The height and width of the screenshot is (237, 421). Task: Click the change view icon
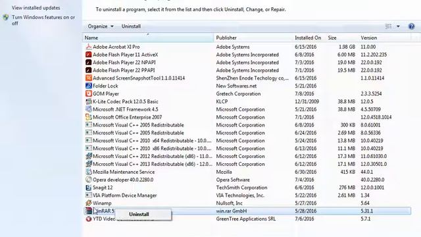389,26
